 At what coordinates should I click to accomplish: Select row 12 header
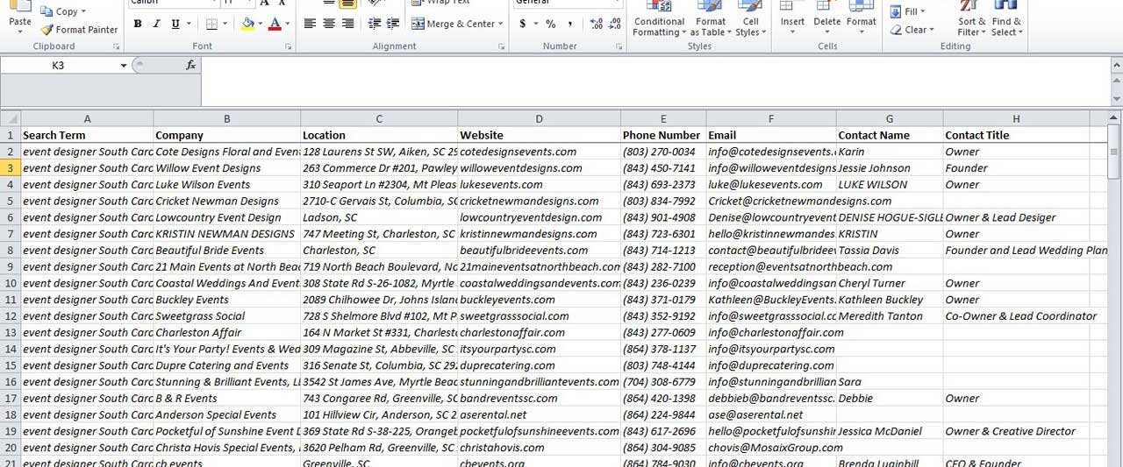(x=11, y=316)
